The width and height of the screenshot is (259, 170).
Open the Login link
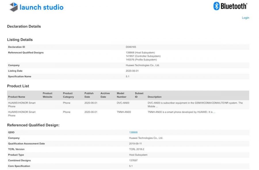(245, 18)
